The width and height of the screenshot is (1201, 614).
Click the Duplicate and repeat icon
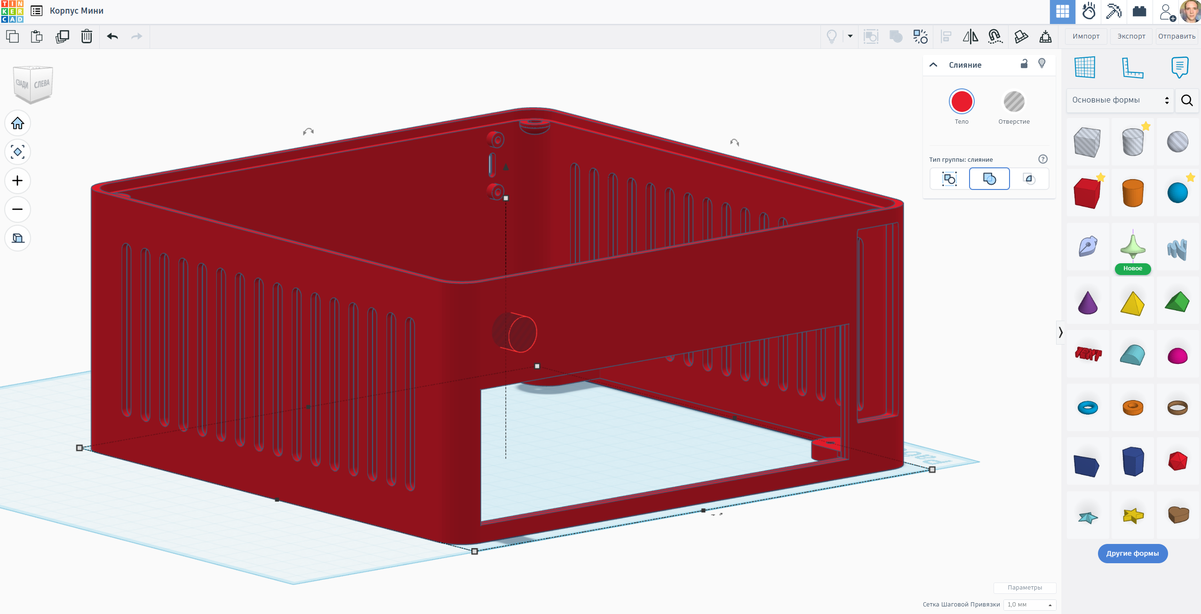[62, 37]
